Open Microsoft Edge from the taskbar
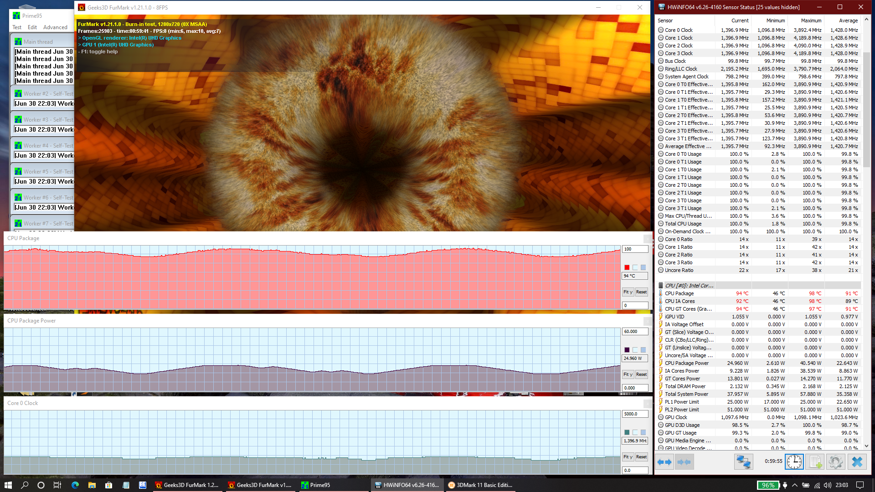 point(75,485)
